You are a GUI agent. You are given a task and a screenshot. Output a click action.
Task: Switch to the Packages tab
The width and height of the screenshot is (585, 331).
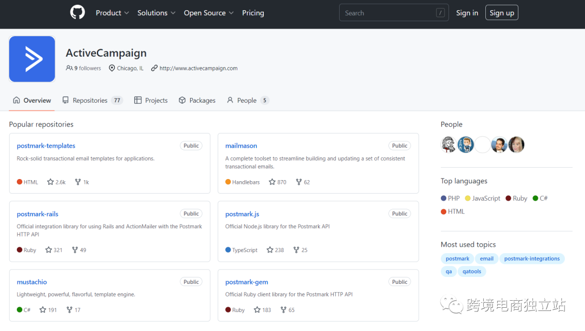[197, 100]
